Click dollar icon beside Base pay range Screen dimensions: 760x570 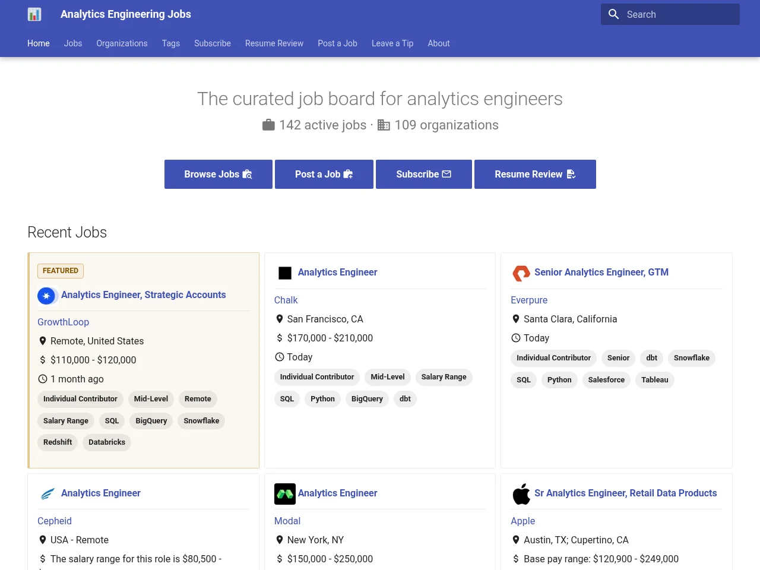coord(516,559)
